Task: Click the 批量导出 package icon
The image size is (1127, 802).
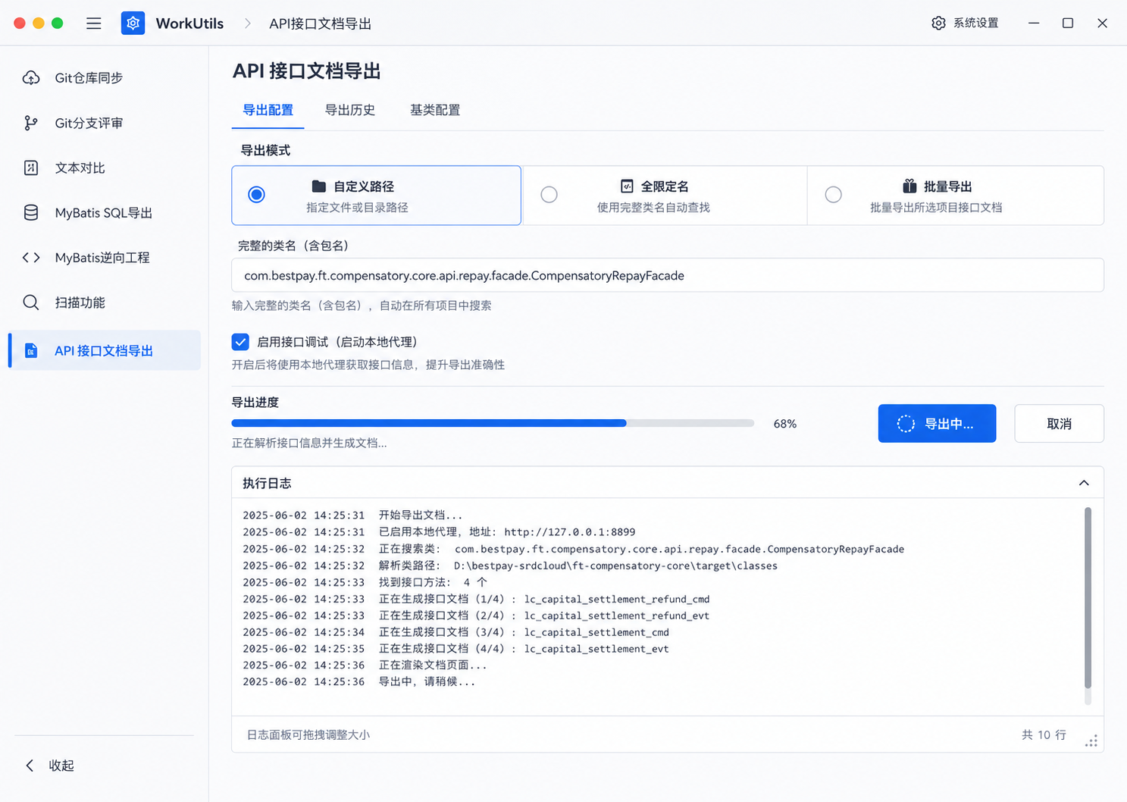Action: [x=909, y=186]
